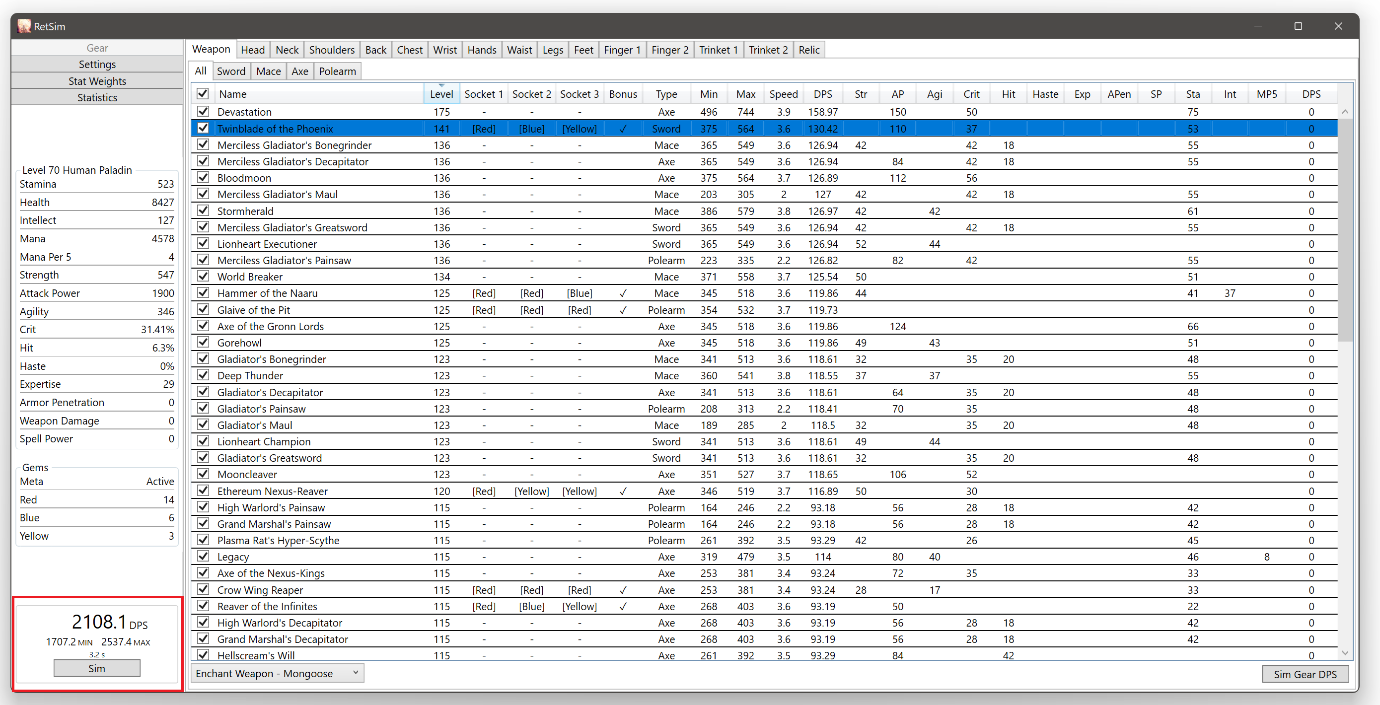1380x705 pixels.
Task: Click the vertical scrollbar thumb in weapon list
Action: 1345,230
